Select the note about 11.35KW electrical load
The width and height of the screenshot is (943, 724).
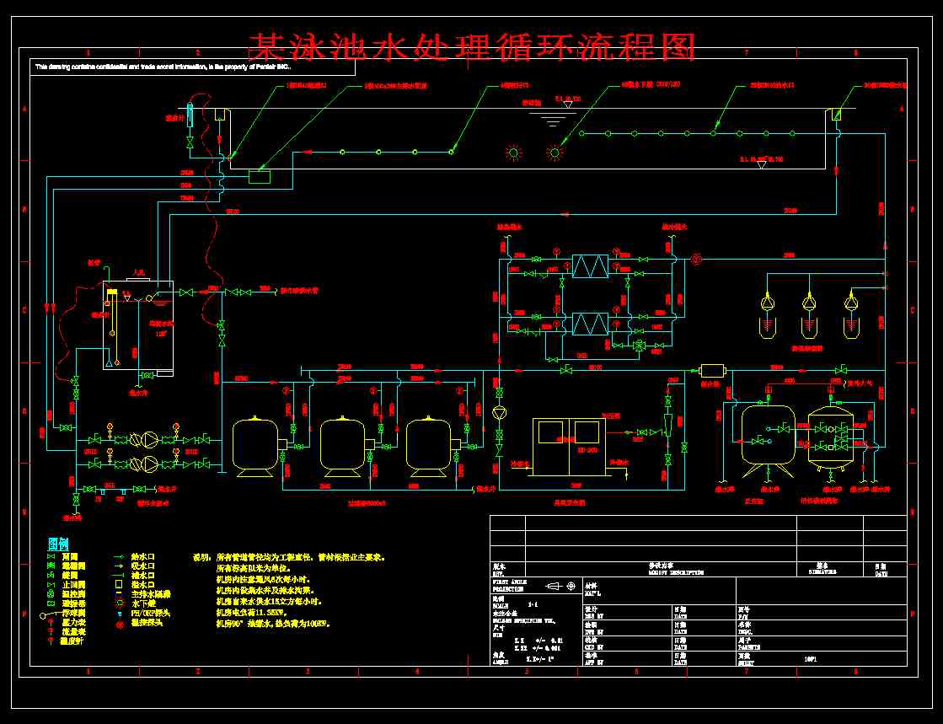click(x=252, y=613)
